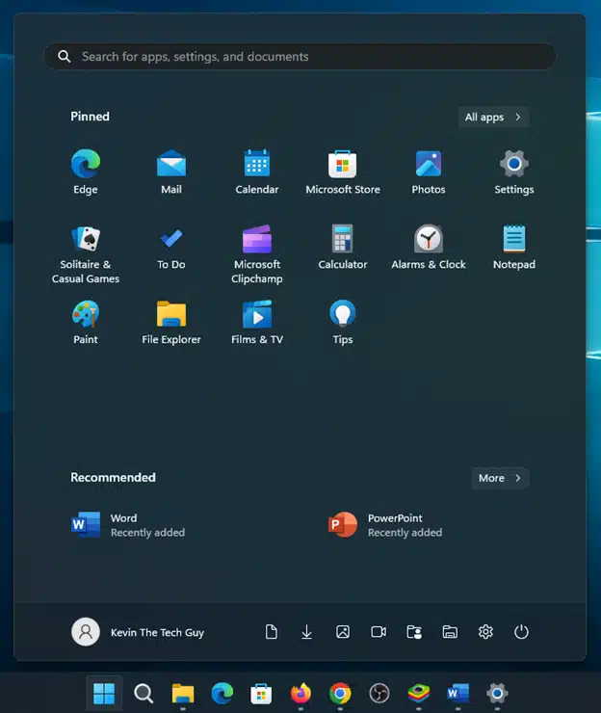Expand the All apps list
Viewport: 601px width, 713px height.
(x=493, y=117)
